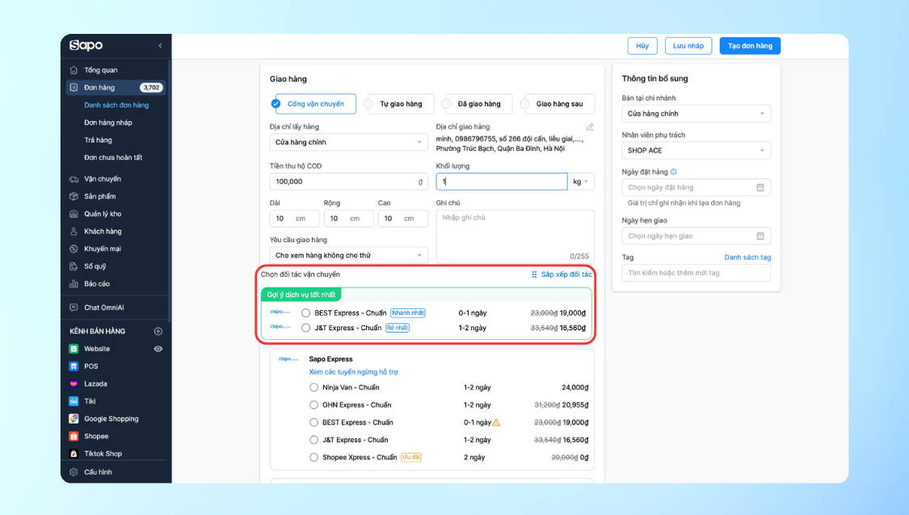Open kg weight unit dropdown

pyautogui.click(x=580, y=182)
